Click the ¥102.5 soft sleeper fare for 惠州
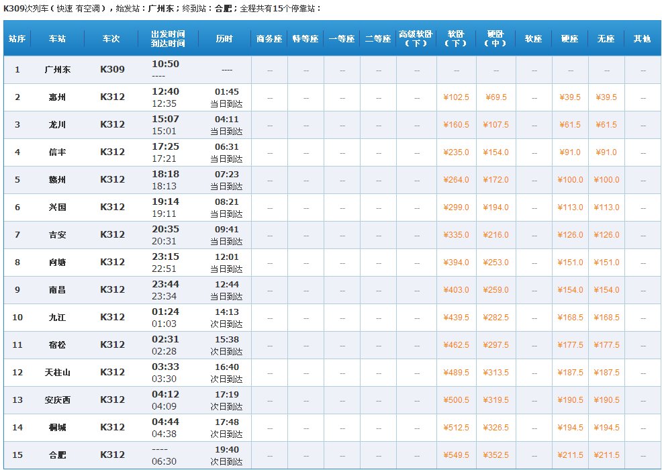 (456, 97)
